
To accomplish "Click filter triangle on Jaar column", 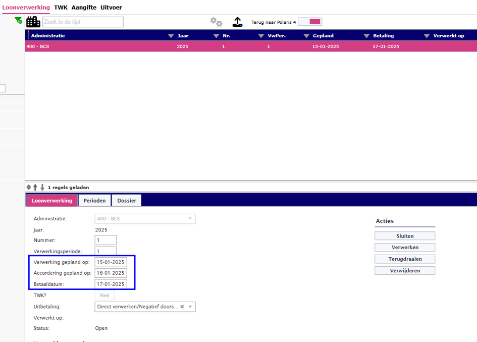I will 171,36.
